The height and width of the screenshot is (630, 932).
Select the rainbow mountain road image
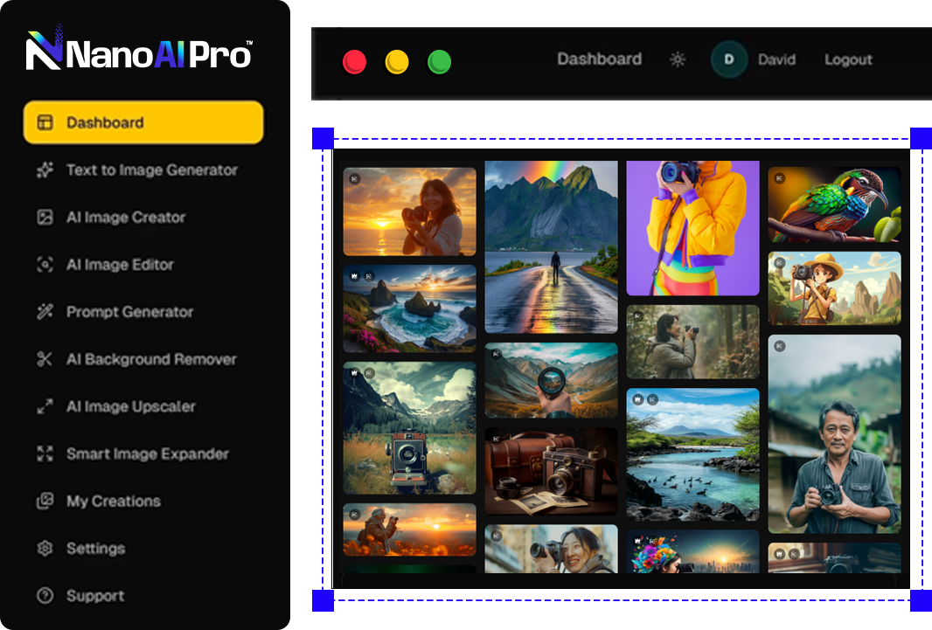(551, 247)
